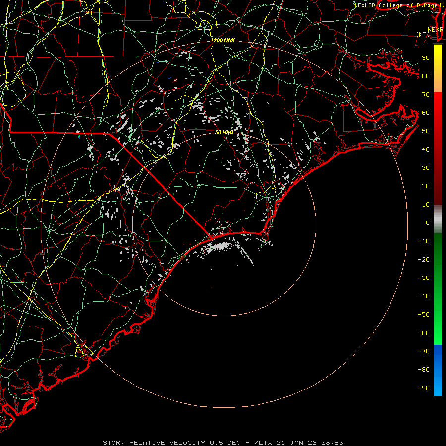The width and height of the screenshot is (446, 446).
Task: Click the 30 value on velocity scale
Action: click(426, 168)
